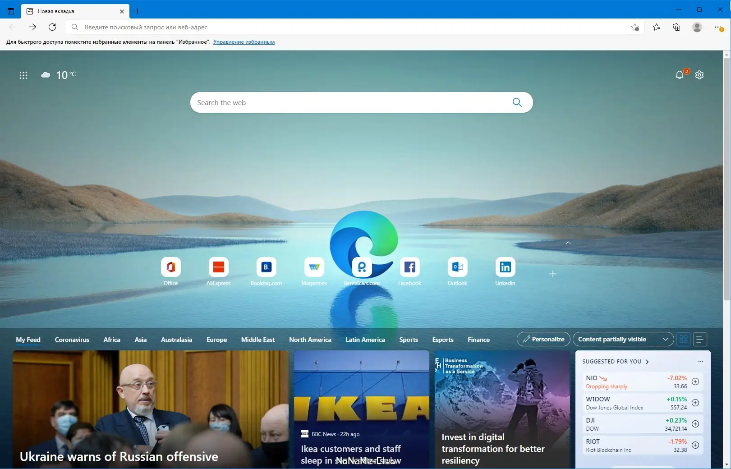Open the Sports feed tab
The image size is (731, 469).
tap(409, 340)
